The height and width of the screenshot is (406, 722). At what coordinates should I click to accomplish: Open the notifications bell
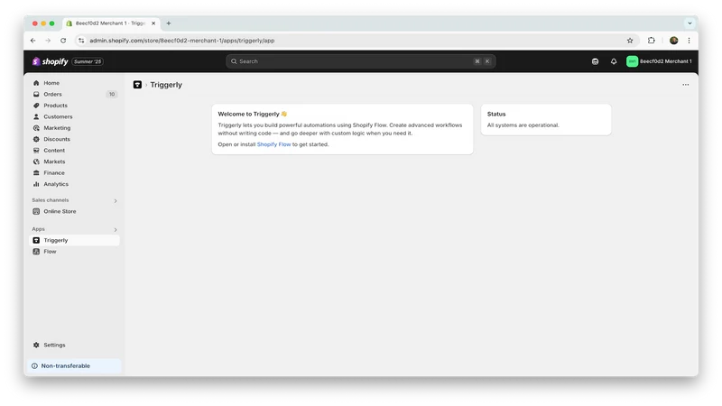tap(614, 61)
